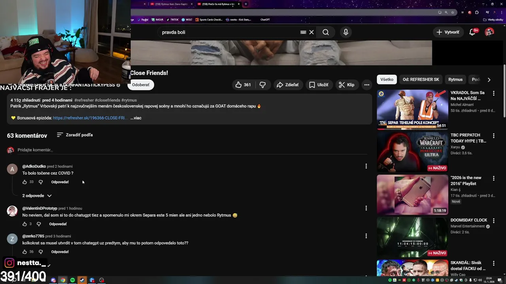Click the #rytmus hashtag
This screenshot has width=506, height=284.
129,100
